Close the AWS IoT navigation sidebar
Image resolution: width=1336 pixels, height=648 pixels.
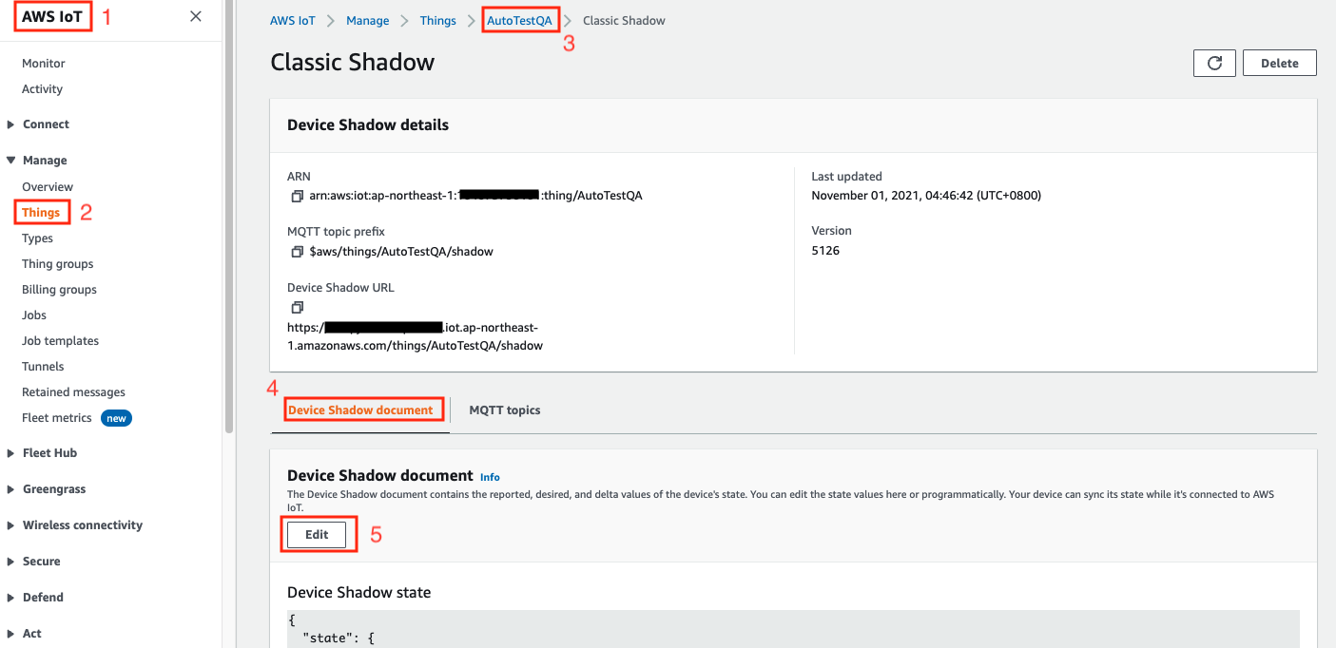pos(195,16)
